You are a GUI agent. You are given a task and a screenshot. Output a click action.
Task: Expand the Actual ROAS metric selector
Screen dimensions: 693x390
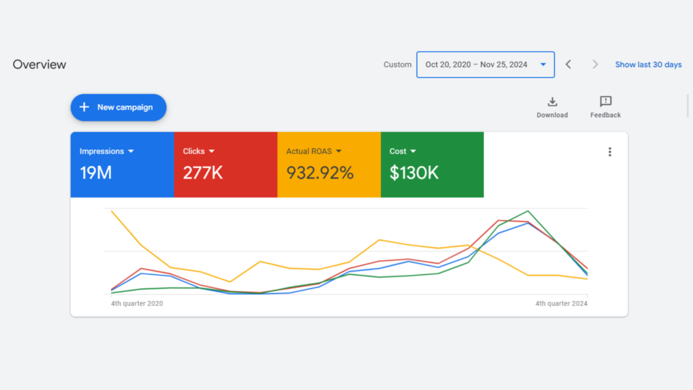pos(338,151)
